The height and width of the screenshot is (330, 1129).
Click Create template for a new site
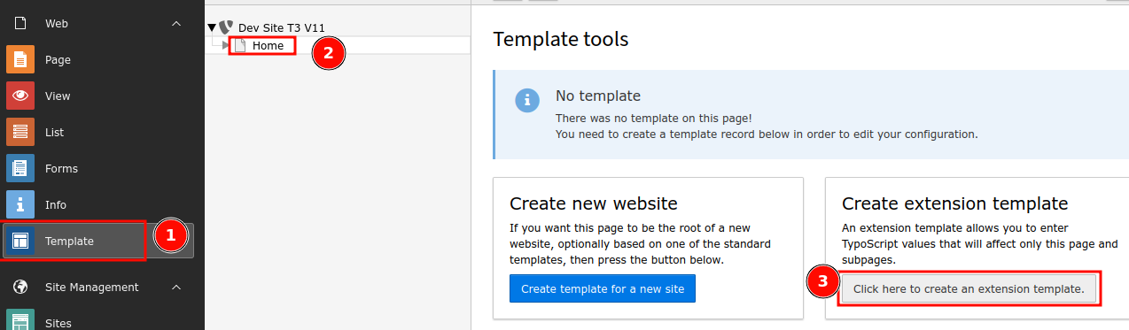tap(603, 288)
